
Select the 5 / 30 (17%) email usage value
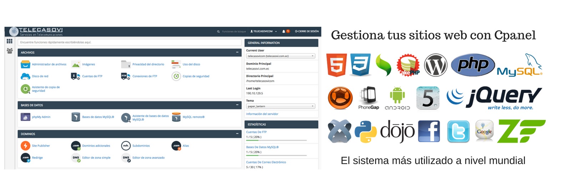point(254,167)
